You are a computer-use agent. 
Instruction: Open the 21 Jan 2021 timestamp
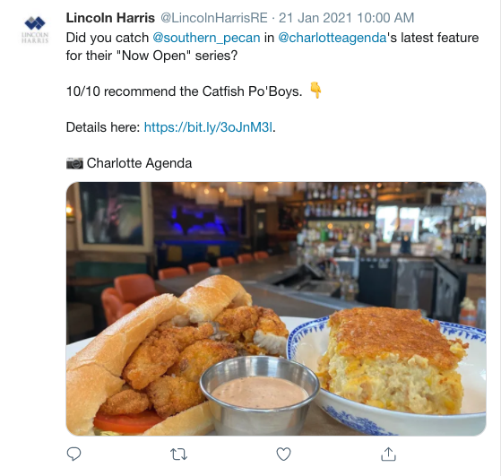346,18
